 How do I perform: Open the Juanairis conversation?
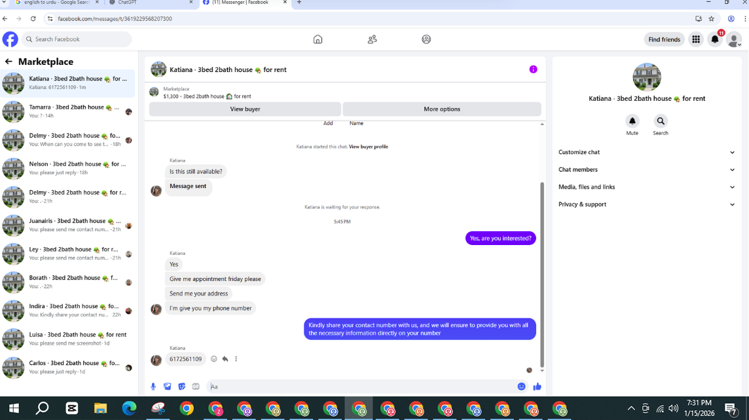click(68, 225)
